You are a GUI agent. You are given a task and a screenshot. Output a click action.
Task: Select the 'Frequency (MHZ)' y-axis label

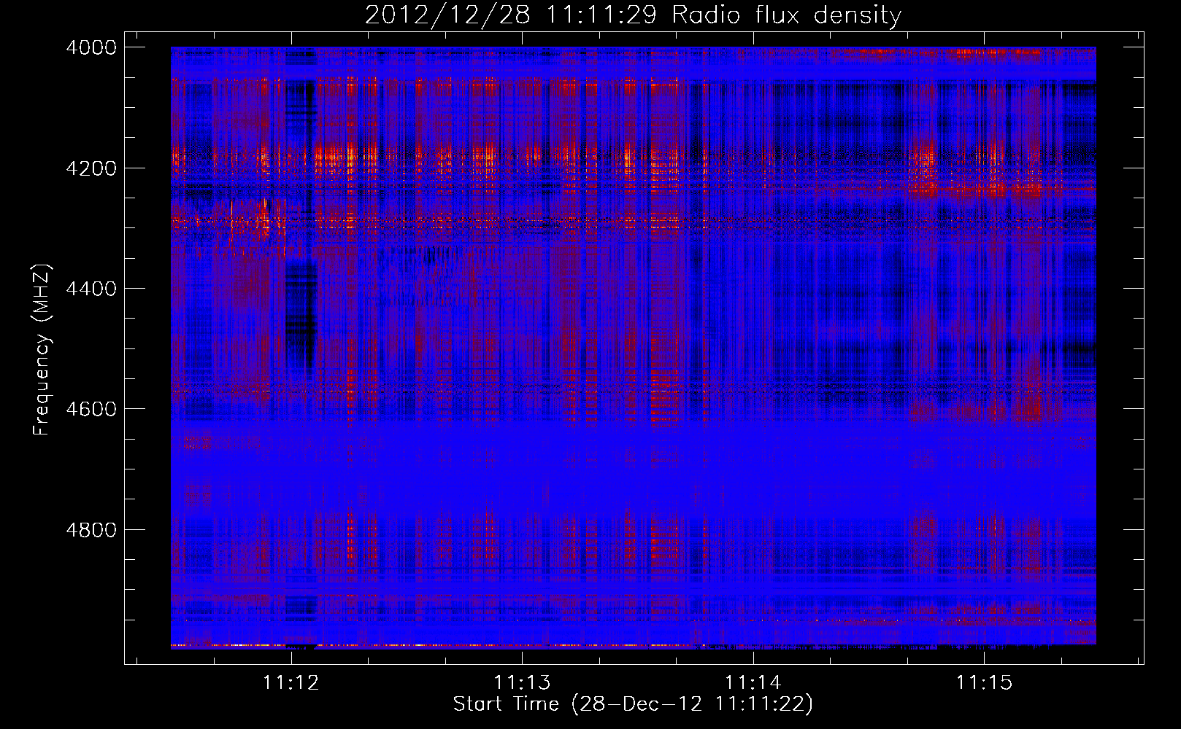(x=42, y=350)
